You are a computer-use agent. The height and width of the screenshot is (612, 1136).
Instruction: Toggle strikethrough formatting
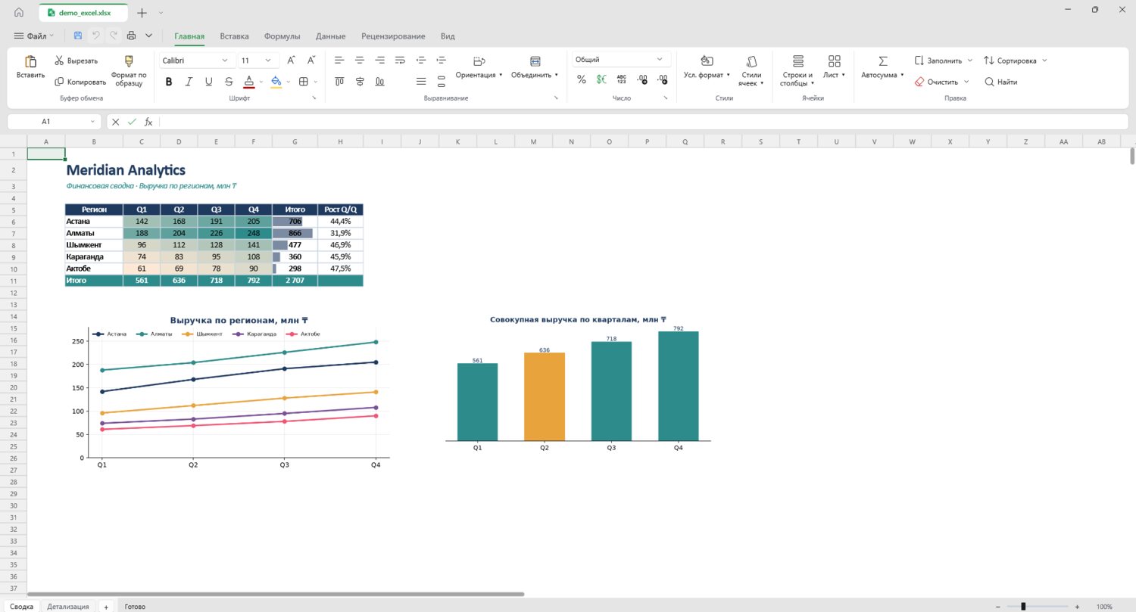click(229, 82)
